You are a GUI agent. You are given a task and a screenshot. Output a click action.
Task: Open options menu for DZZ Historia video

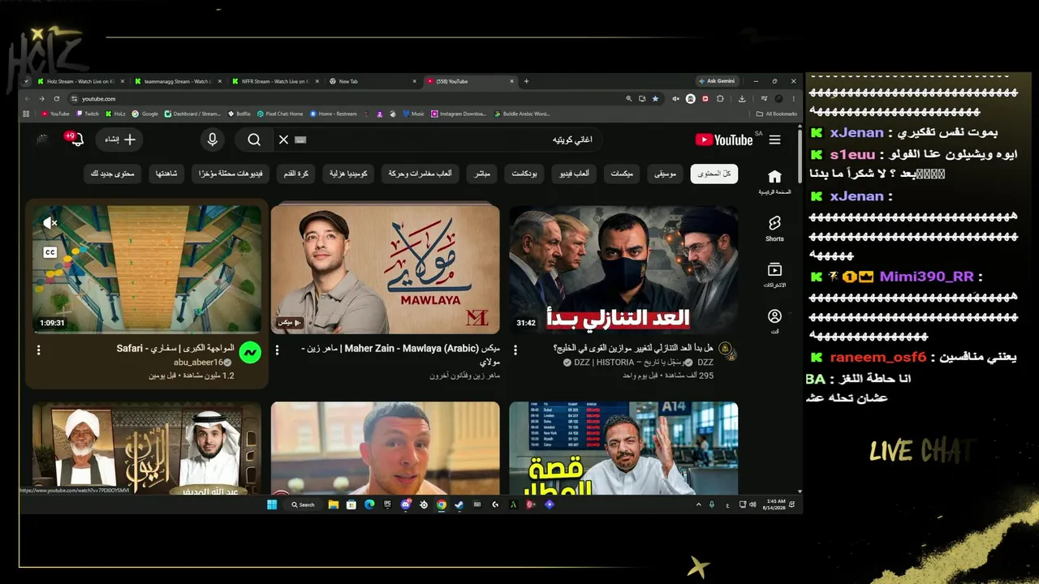[515, 350]
